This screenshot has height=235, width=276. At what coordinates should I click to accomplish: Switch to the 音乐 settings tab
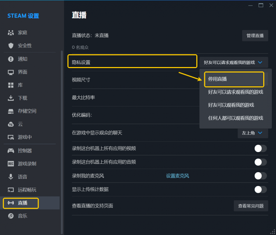30,216
